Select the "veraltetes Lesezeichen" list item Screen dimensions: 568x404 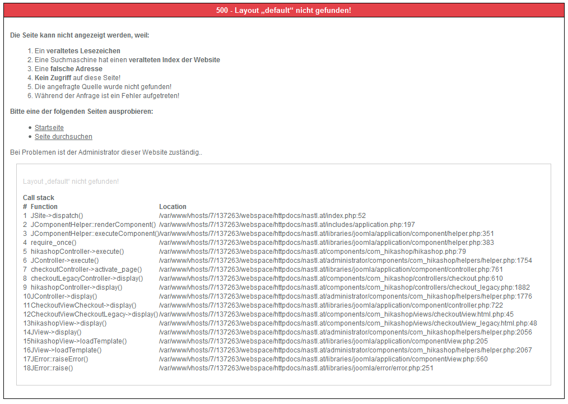(77, 51)
